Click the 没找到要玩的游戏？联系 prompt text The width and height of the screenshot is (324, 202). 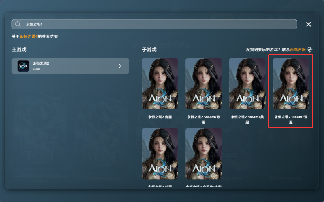pyautogui.click(x=268, y=50)
